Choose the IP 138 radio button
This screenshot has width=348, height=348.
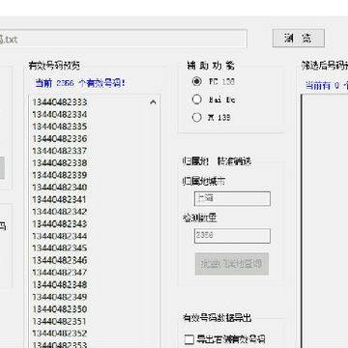(197, 117)
